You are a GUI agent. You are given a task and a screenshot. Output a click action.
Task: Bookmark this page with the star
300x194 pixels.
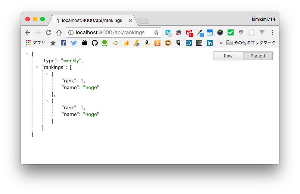coord(156,32)
